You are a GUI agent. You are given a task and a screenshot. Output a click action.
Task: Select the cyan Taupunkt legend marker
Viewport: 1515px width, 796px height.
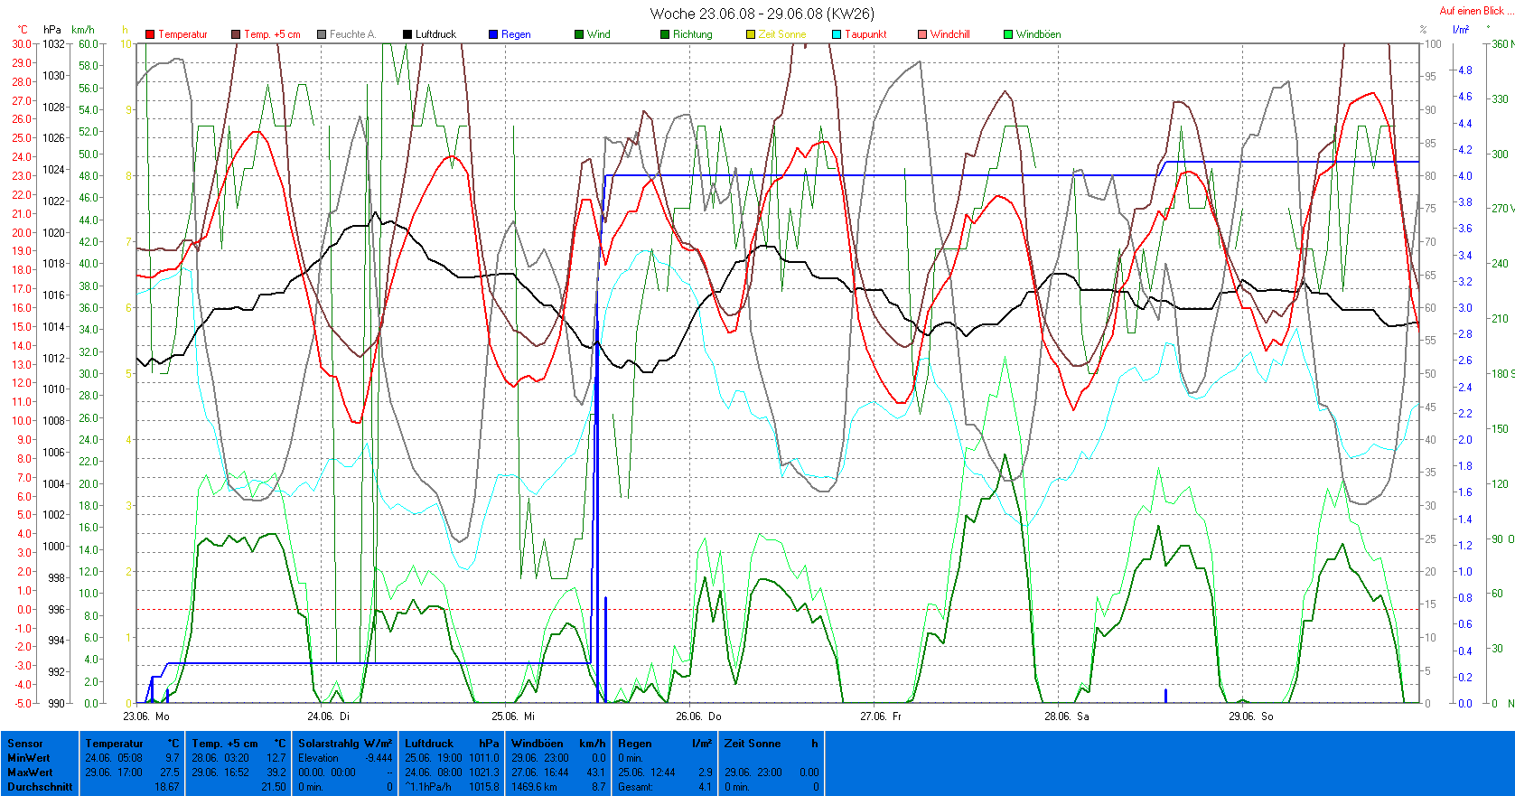tap(837, 34)
